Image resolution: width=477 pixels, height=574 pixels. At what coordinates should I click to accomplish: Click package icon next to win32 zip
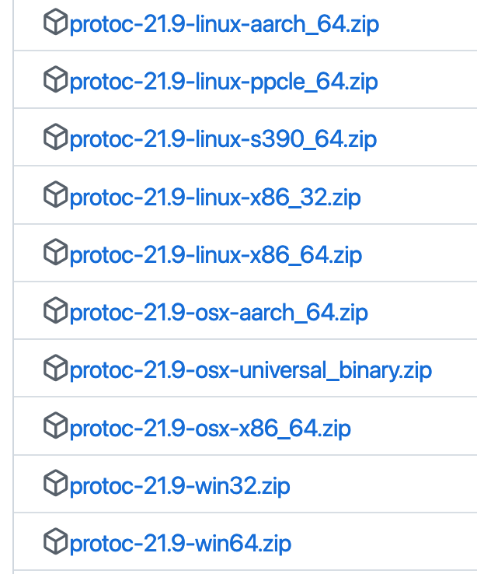click(x=56, y=485)
